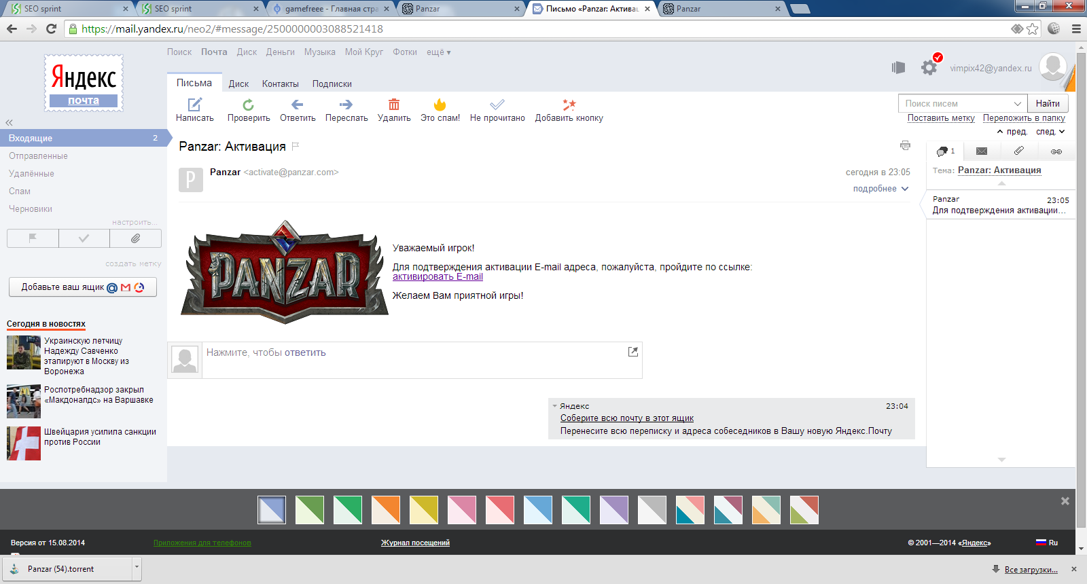Viewport: 1087px width, 584px height.
Task: Click Соберите всю почту в этот ящик link
Action: tap(627, 418)
